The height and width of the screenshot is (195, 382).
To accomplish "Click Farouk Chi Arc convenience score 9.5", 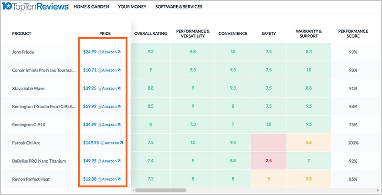I will (x=233, y=143).
